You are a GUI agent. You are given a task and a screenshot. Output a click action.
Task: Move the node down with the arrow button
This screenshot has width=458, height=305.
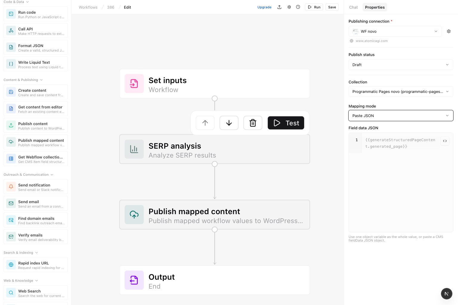(229, 123)
